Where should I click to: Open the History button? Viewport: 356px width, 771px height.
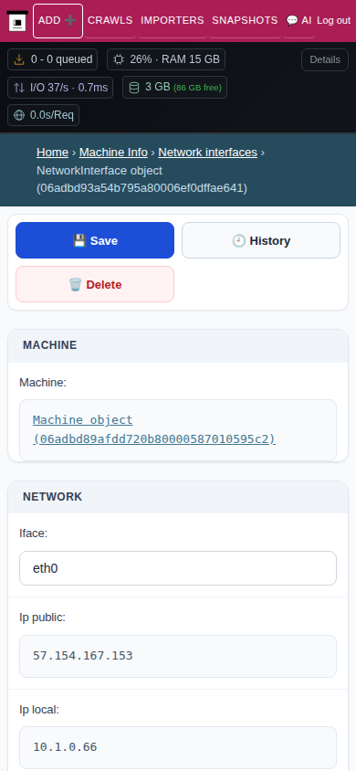pyautogui.click(x=261, y=240)
